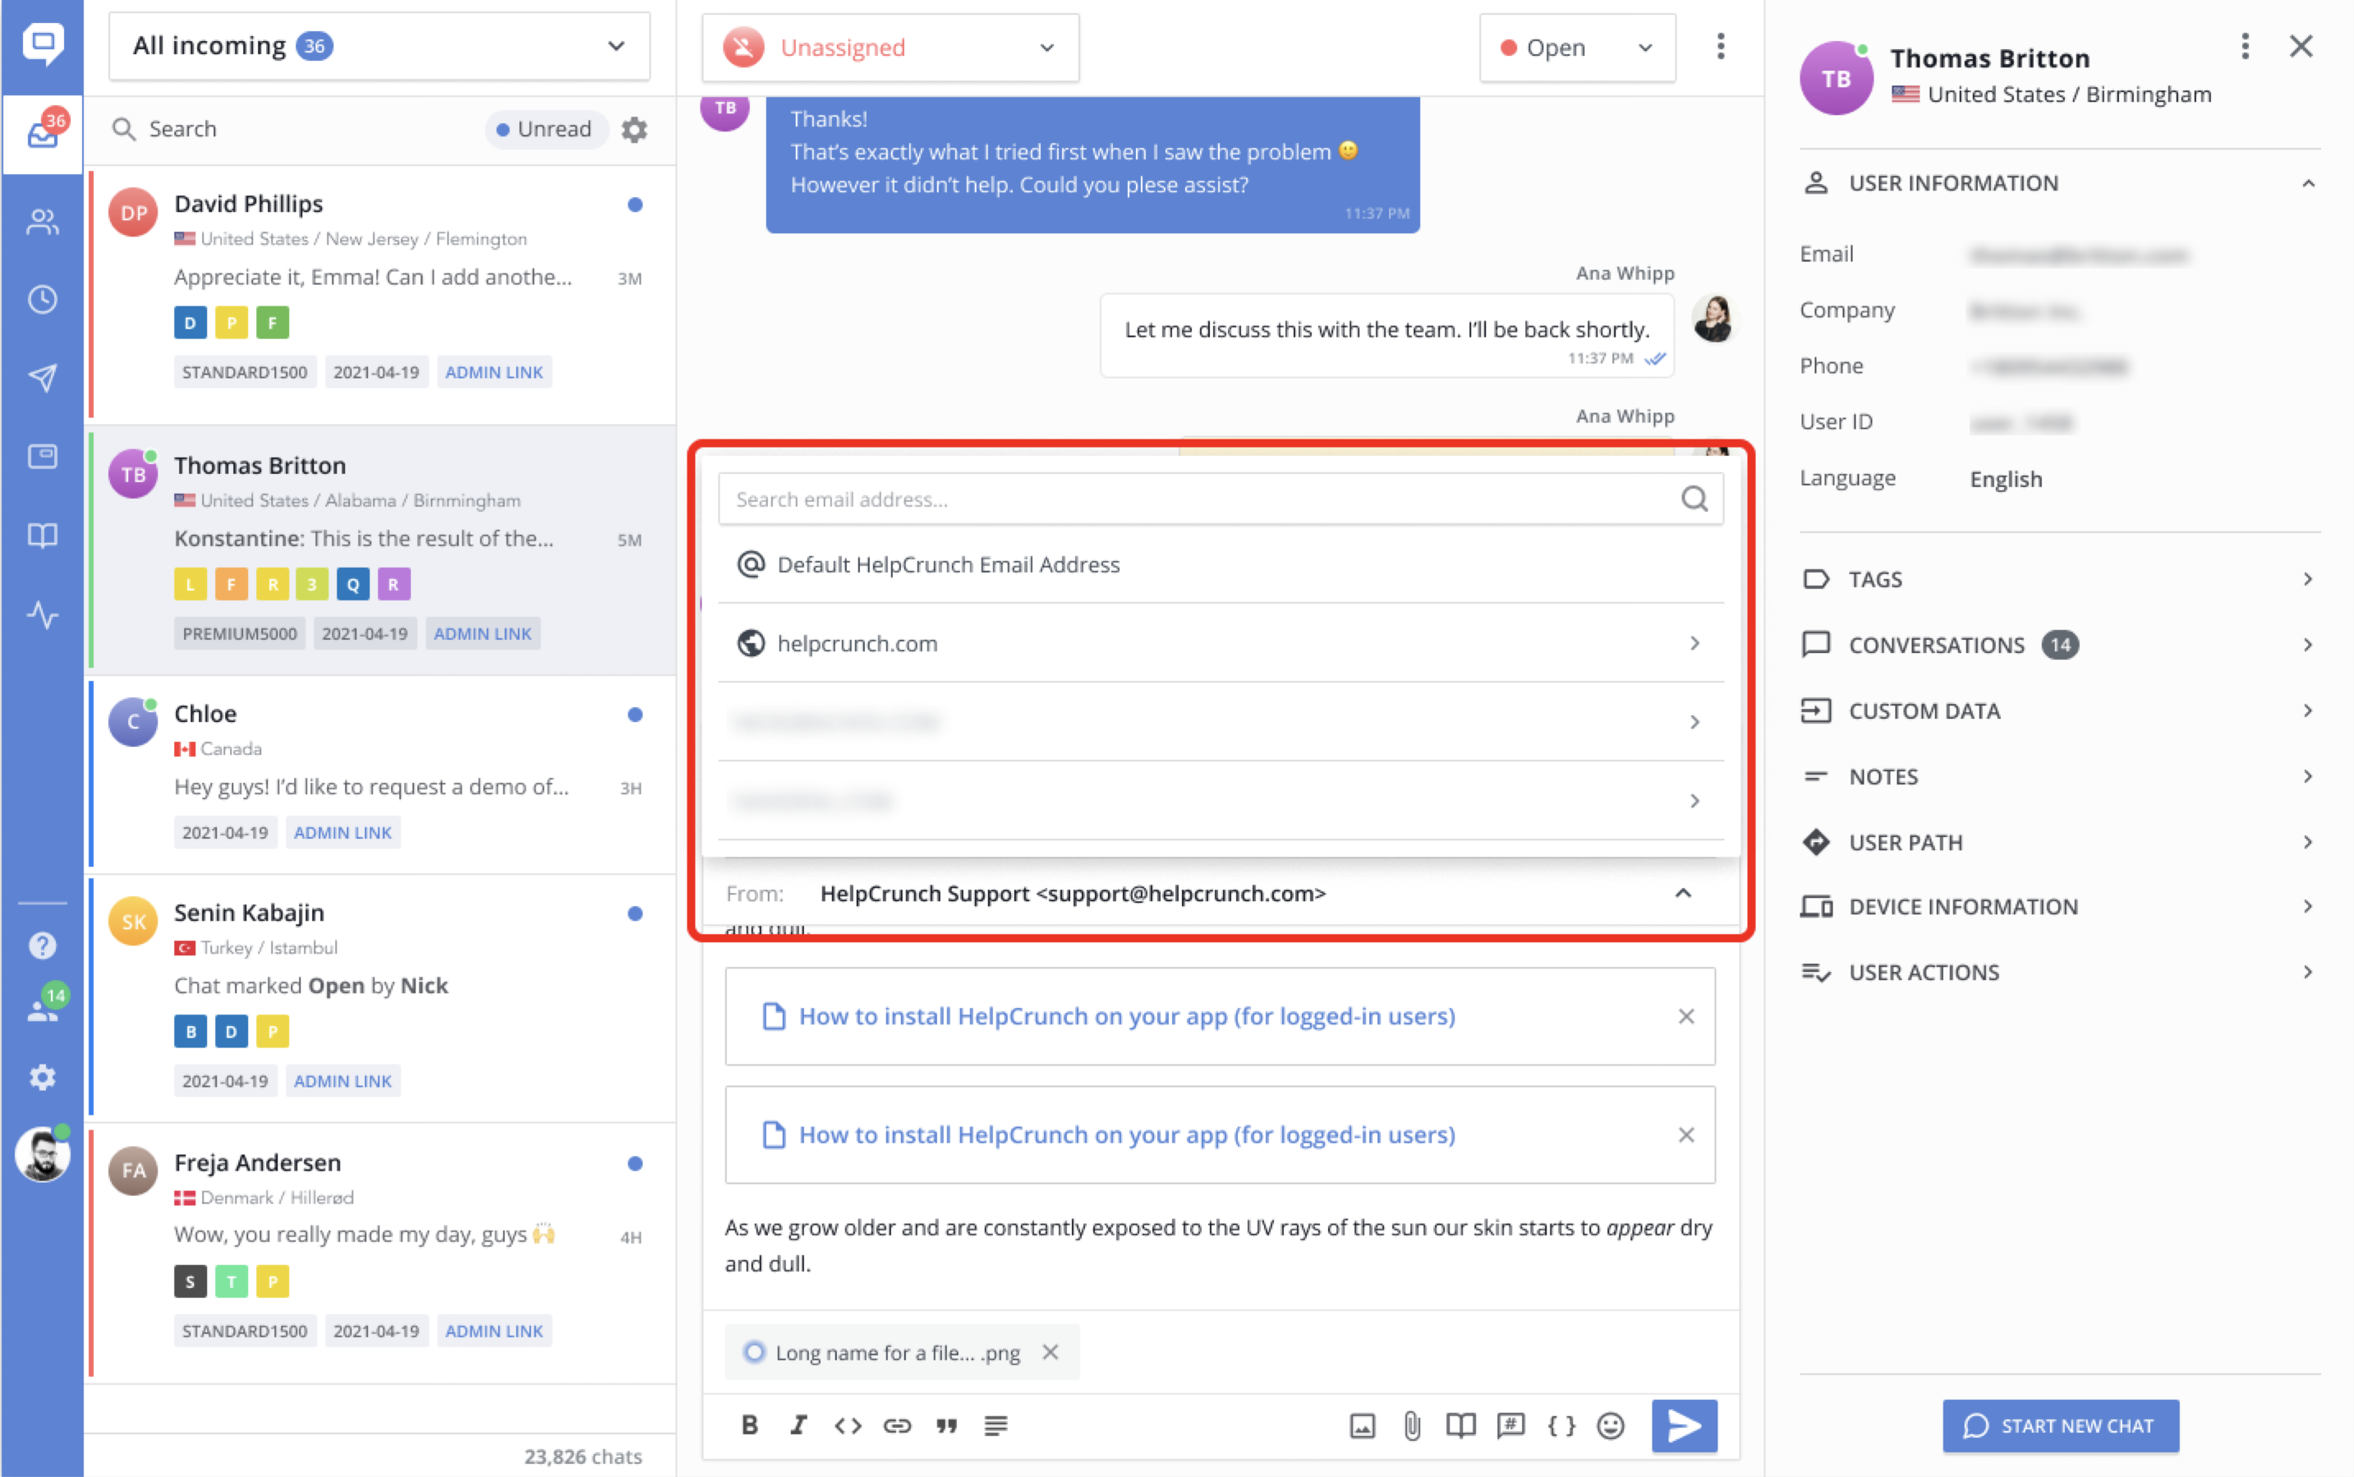Image resolution: width=2354 pixels, height=1477 pixels.
Task: Apply italic formatting in the editor
Action: point(798,1425)
